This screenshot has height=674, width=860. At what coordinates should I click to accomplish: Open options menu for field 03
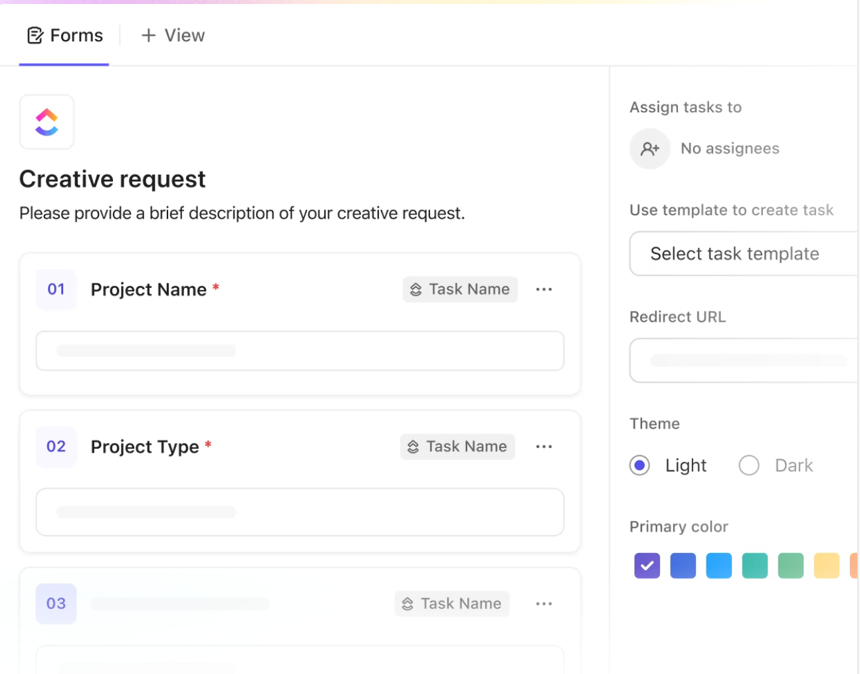[544, 604]
